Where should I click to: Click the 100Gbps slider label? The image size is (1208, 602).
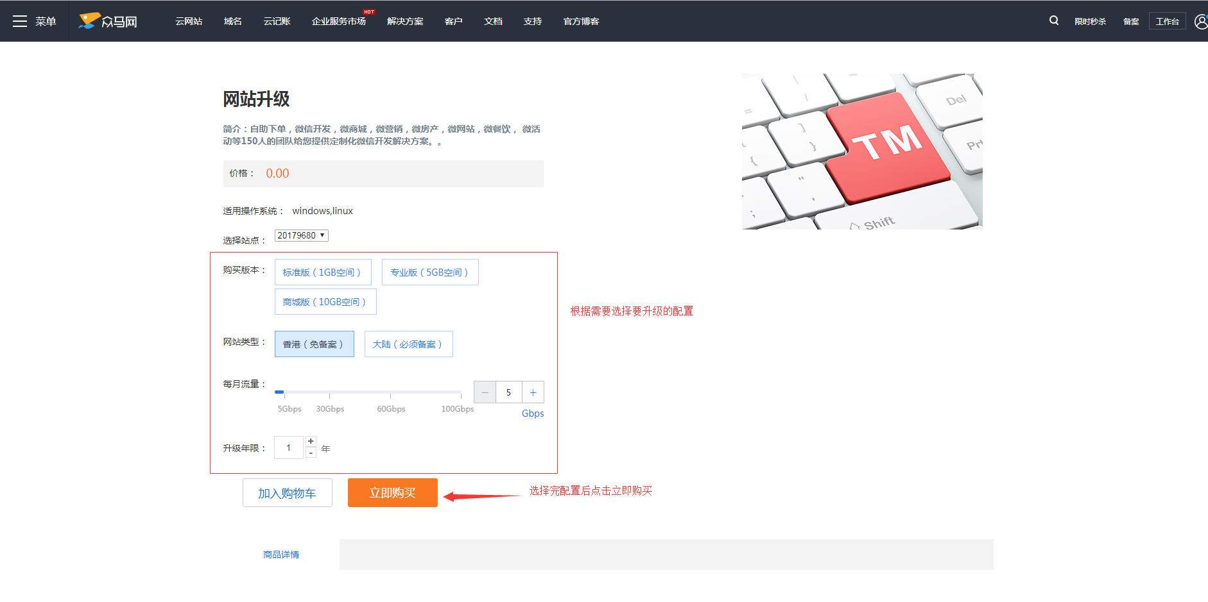point(457,409)
